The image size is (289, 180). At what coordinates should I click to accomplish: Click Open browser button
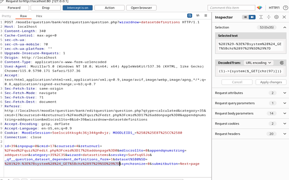coord(141,8)
